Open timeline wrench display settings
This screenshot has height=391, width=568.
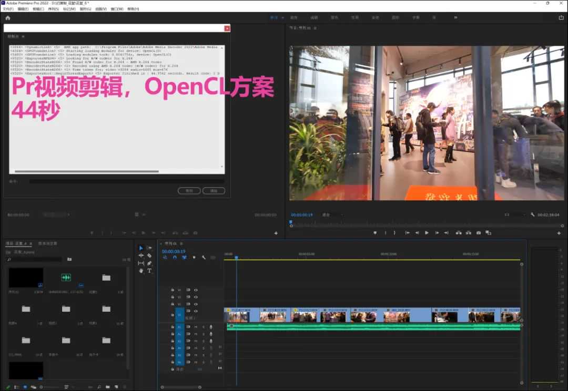[x=204, y=258]
